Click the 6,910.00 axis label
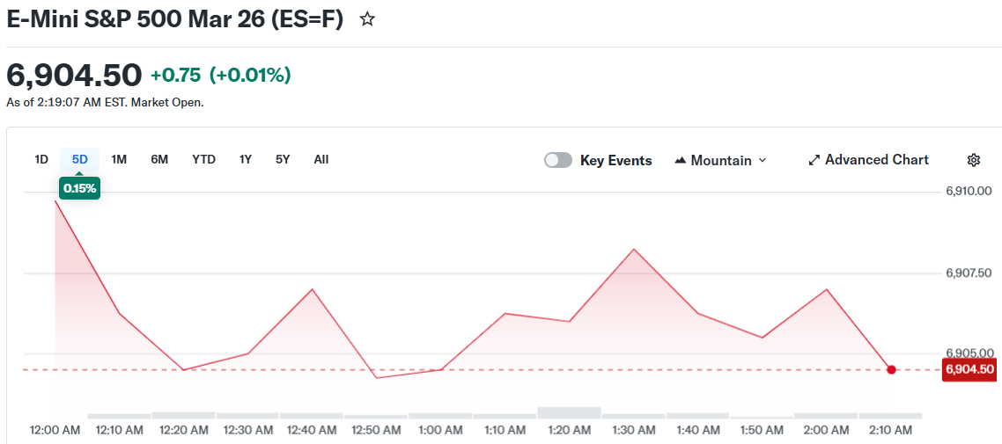This screenshot has width=1002, height=444. coord(969,191)
